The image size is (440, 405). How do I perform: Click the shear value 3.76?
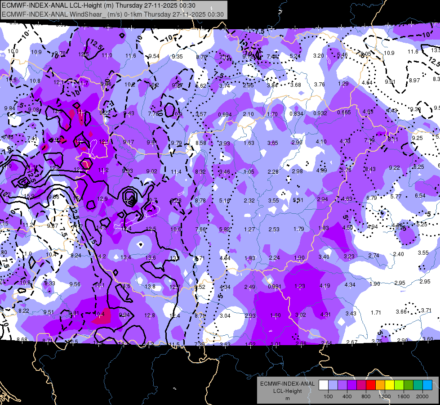click(x=320, y=84)
